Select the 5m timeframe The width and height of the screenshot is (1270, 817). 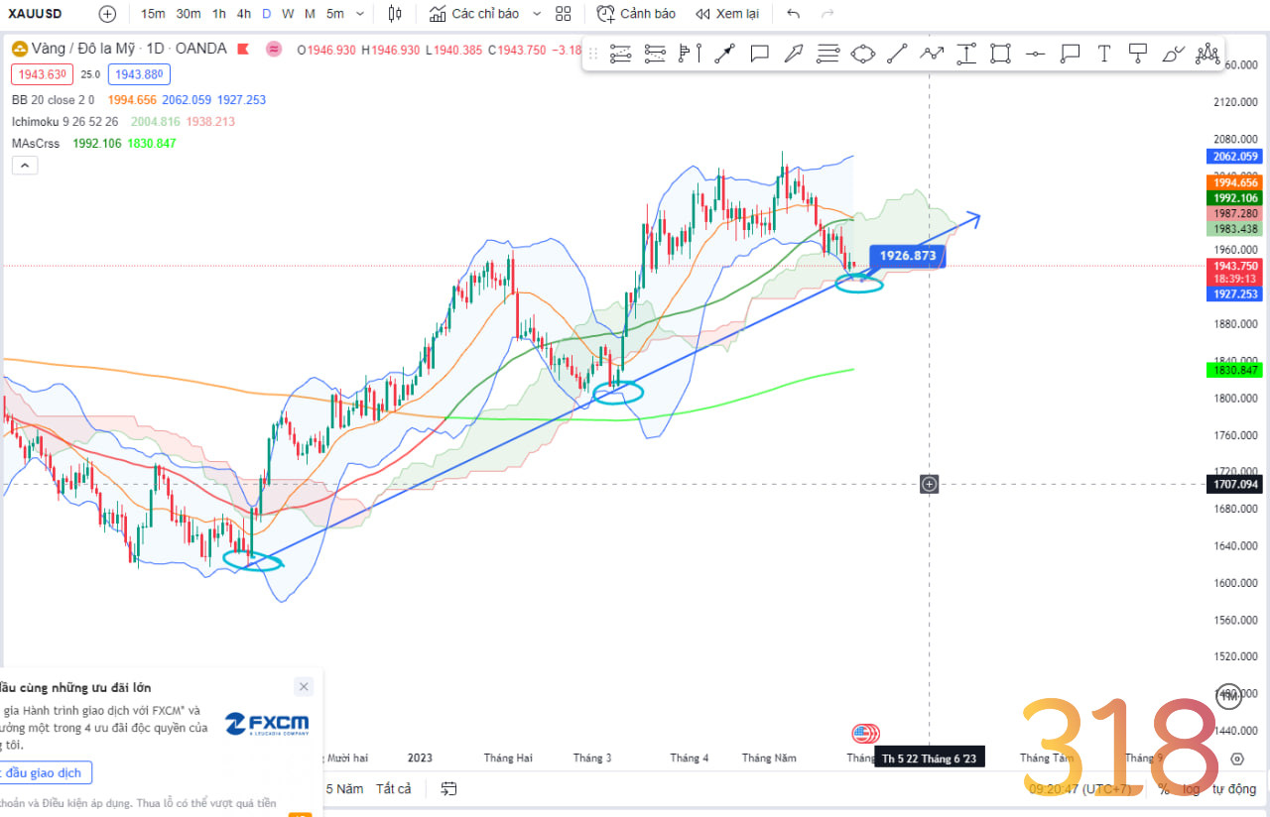(x=335, y=14)
